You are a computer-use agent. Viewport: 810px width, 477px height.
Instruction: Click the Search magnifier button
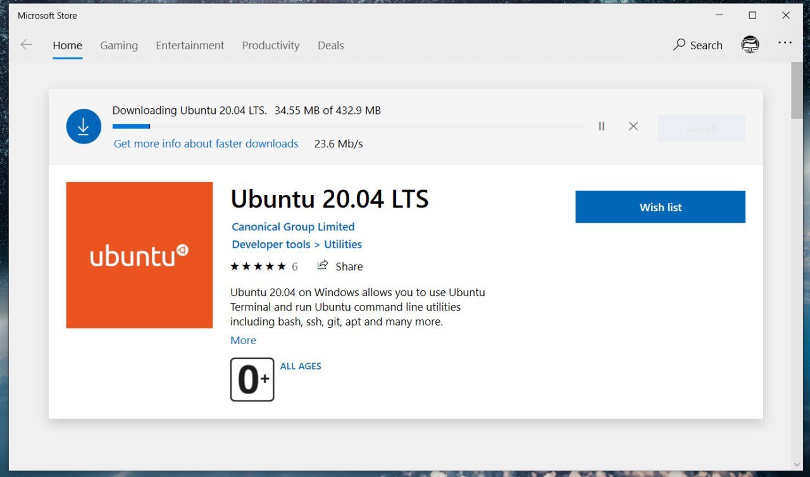pos(698,45)
